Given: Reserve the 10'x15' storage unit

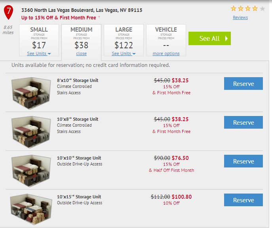Looking at the screenshot, I should [x=243, y=200].
